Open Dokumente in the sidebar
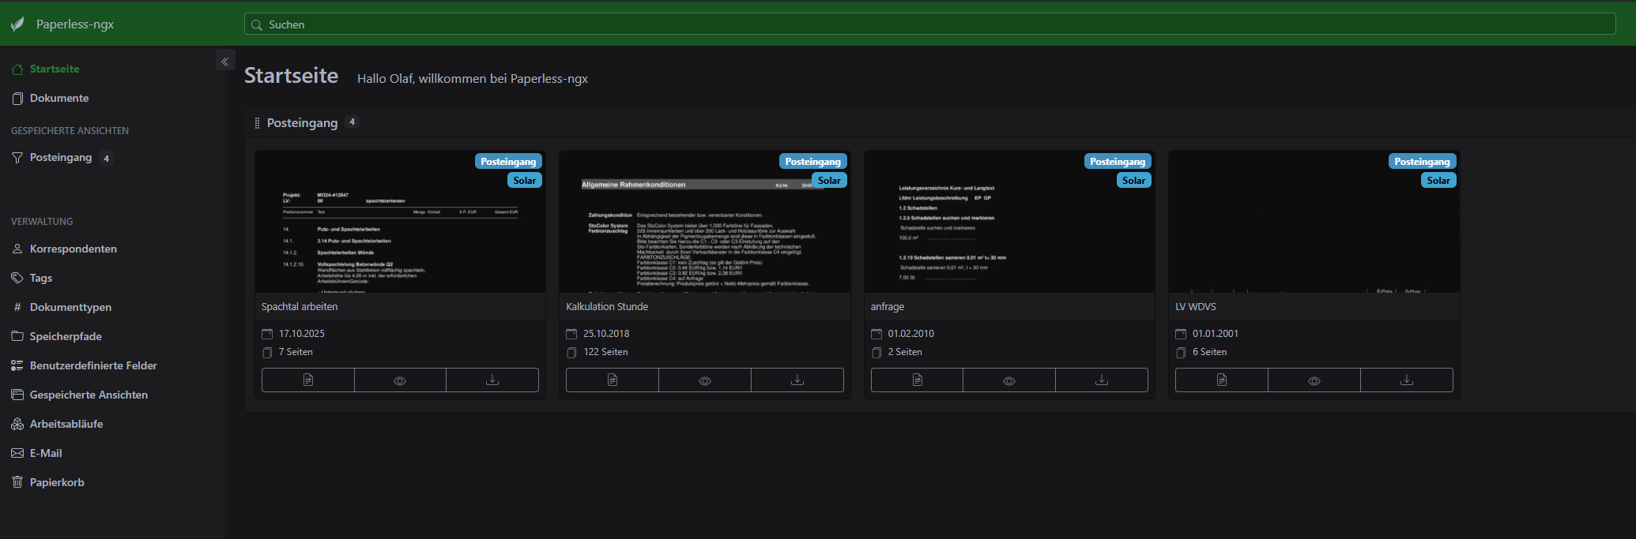1636x539 pixels. pyautogui.click(x=59, y=98)
